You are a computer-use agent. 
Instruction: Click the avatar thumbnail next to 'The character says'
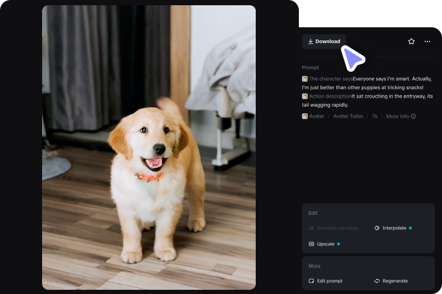pos(305,79)
